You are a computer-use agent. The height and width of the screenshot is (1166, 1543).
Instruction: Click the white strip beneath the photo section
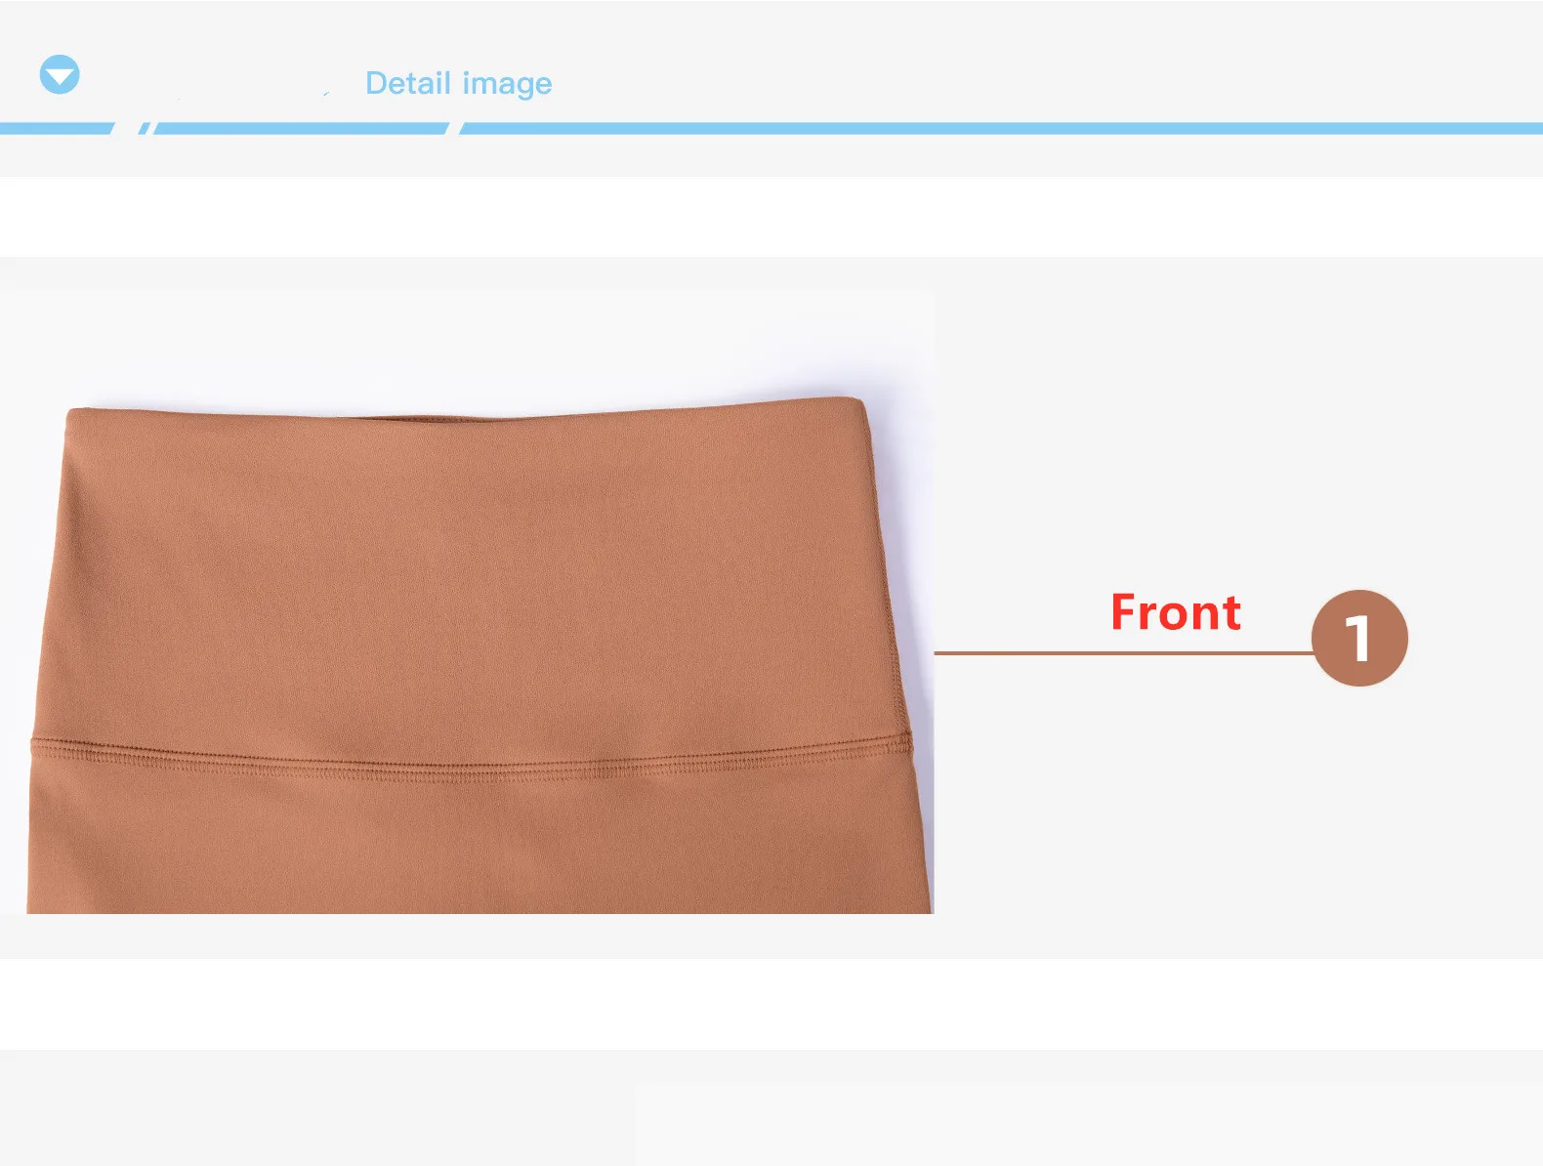pos(771,1004)
